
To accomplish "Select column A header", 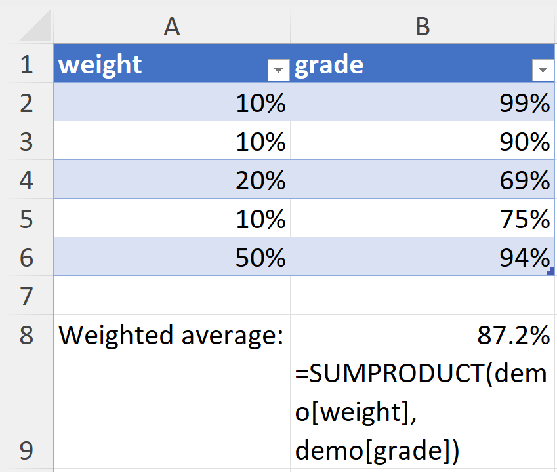I will 172,26.
